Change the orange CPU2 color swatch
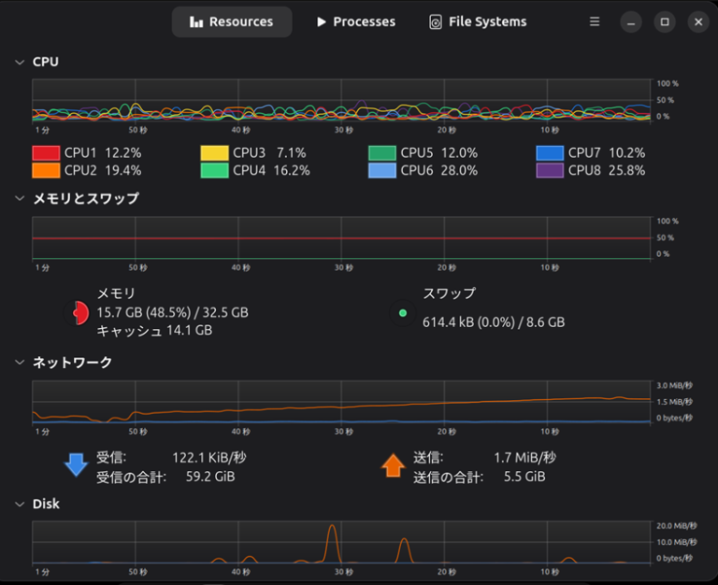The height and width of the screenshot is (585, 718). point(46,170)
